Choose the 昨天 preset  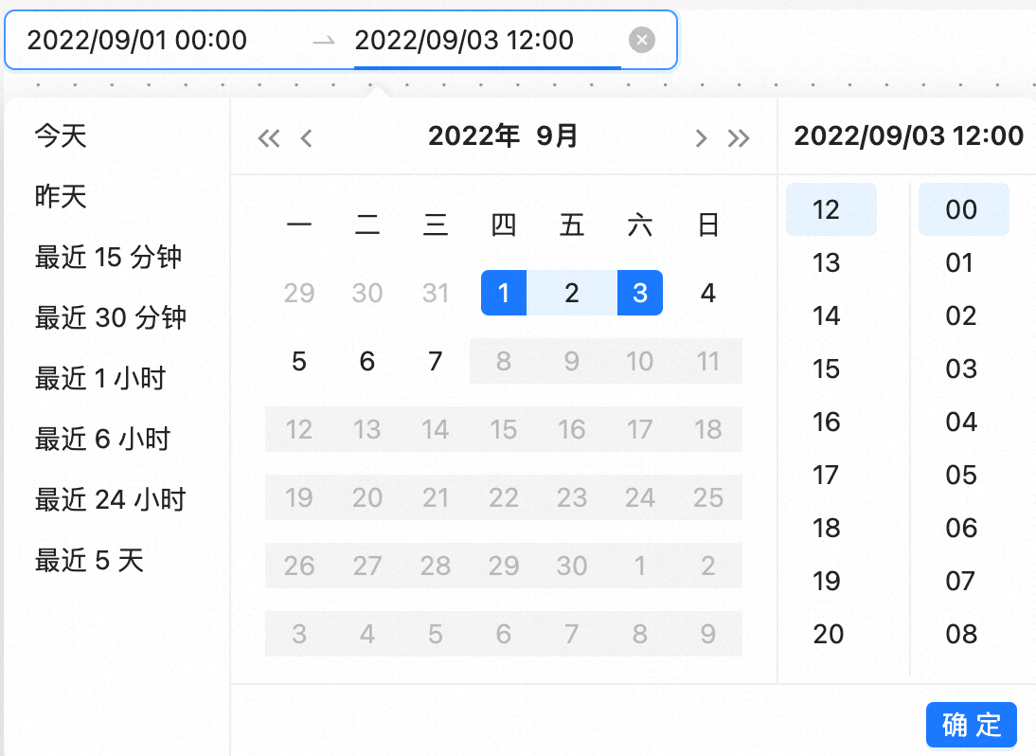coord(61,196)
